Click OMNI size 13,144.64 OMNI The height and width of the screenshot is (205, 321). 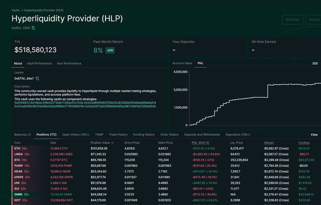[61, 194]
